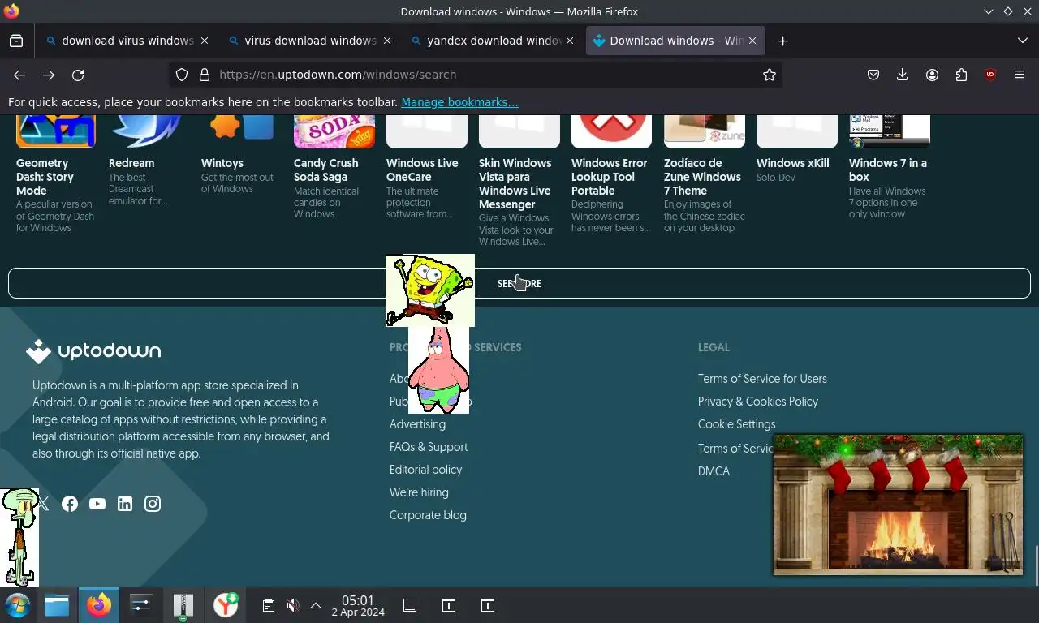Click the Uptodown footer logo
1039x623 pixels.
coord(93,351)
